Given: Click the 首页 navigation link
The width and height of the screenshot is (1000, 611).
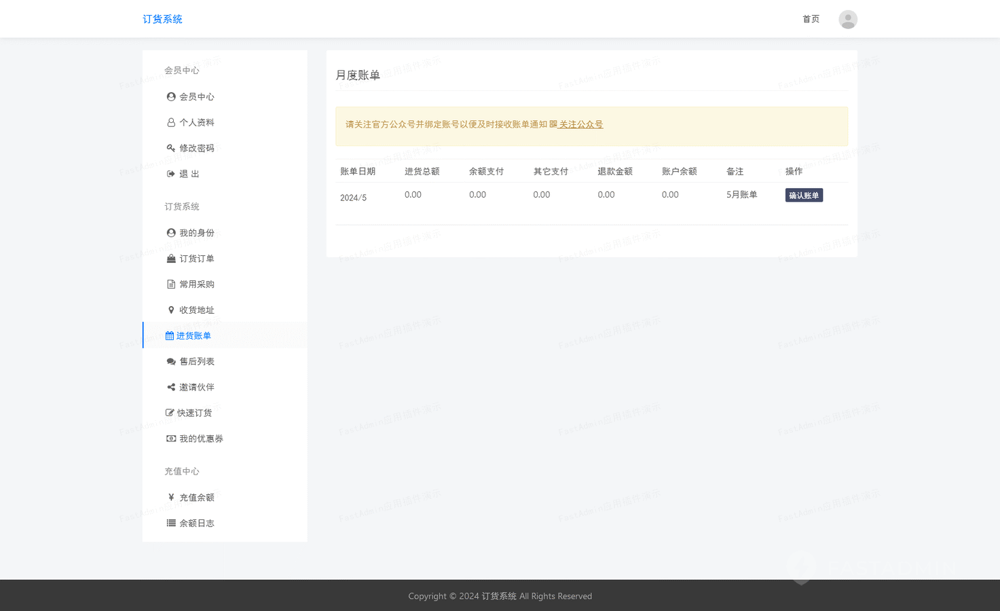Looking at the screenshot, I should point(811,19).
